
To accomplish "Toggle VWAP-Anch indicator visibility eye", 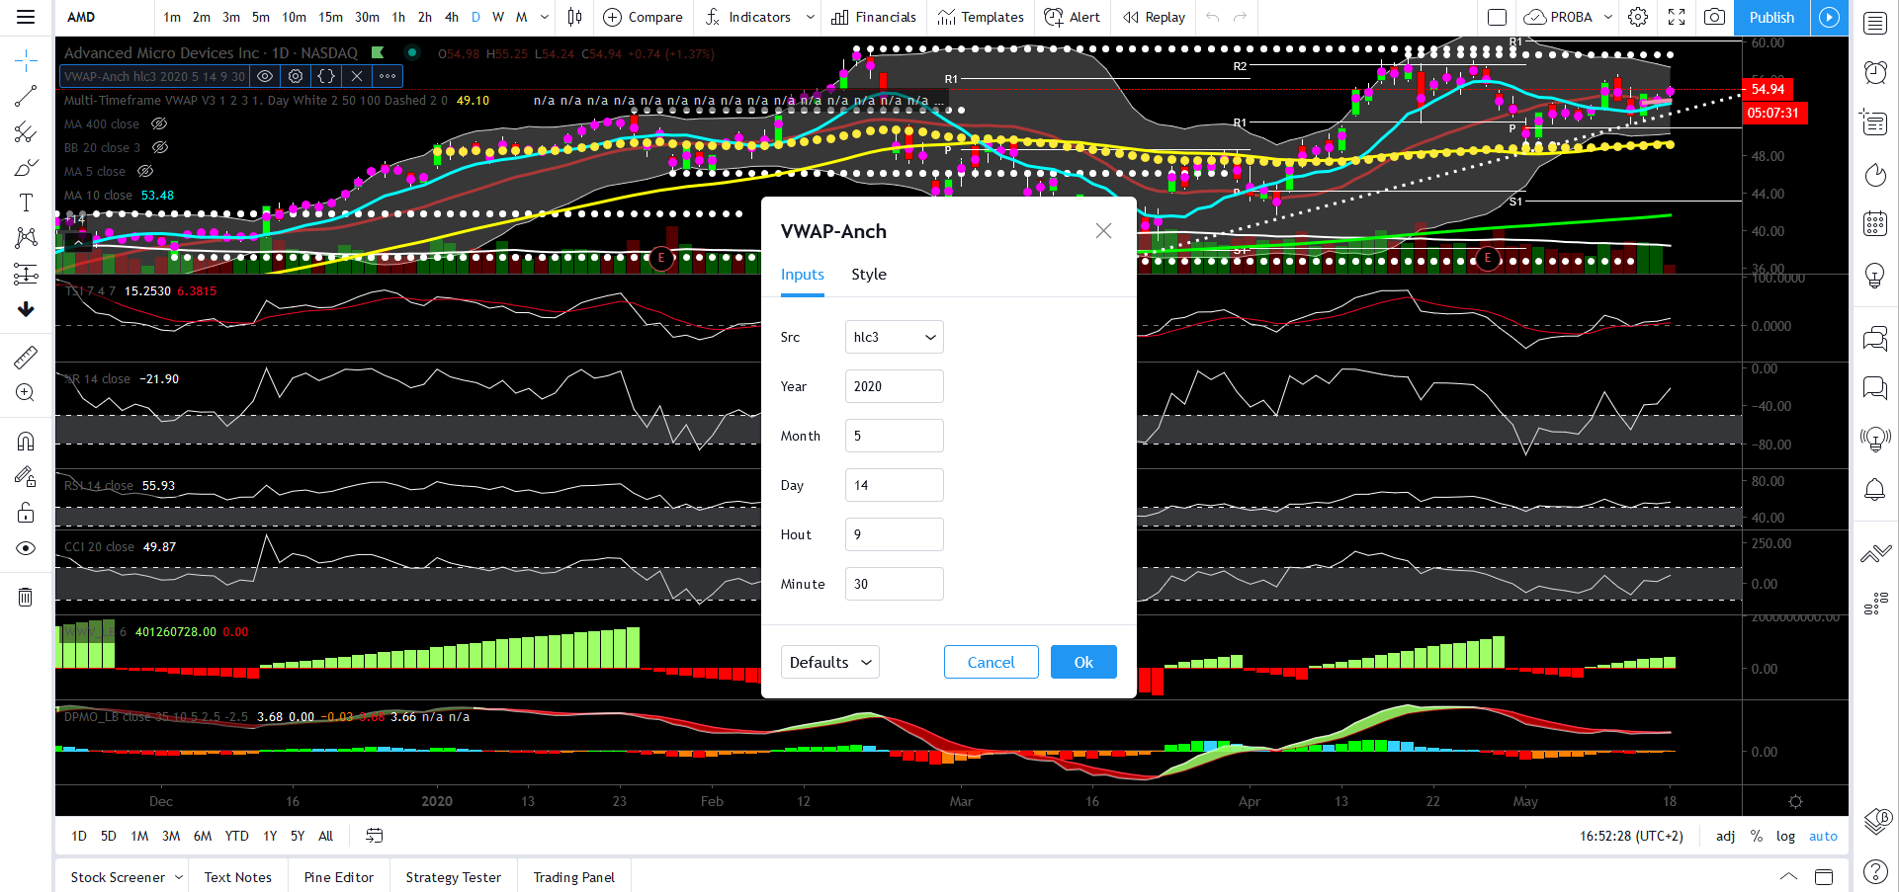I will (265, 76).
